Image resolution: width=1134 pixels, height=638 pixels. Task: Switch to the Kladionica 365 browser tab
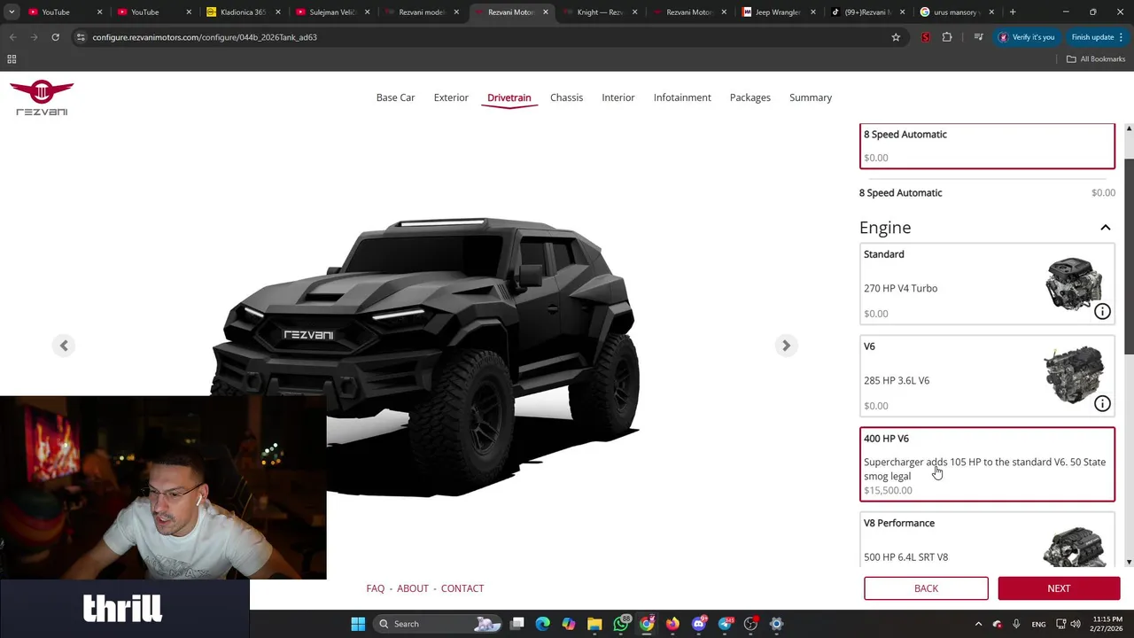pos(243,12)
